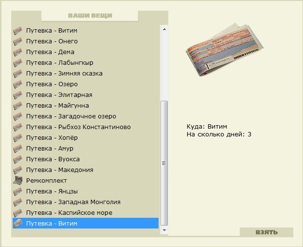This screenshot has height=247, width=303.
Task: Click the ticket icon beside Путевка - Амур
Action: coord(18,149)
